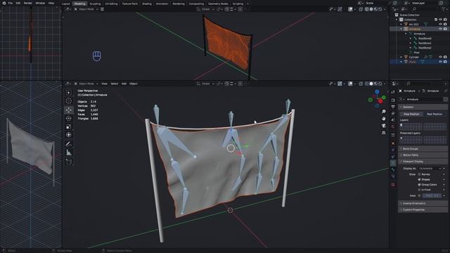
Task: Collapse the Skeleton panel
Action: 423,107
